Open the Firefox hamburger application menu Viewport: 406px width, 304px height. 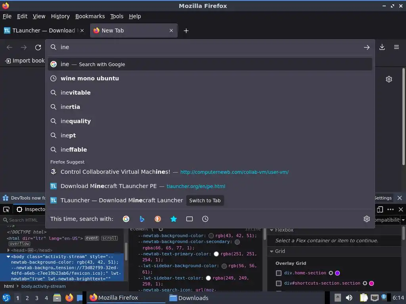396,47
